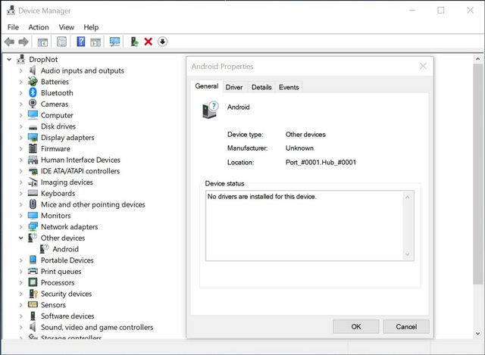Image resolution: width=485 pixels, height=355 pixels.
Task: Click Device status scroll down arrow
Action: [408, 254]
